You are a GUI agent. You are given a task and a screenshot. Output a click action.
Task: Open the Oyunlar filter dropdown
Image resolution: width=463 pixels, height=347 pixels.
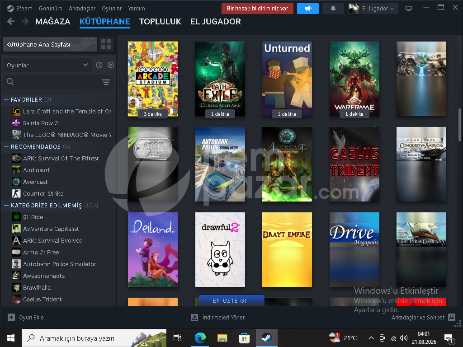tap(47, 65)
